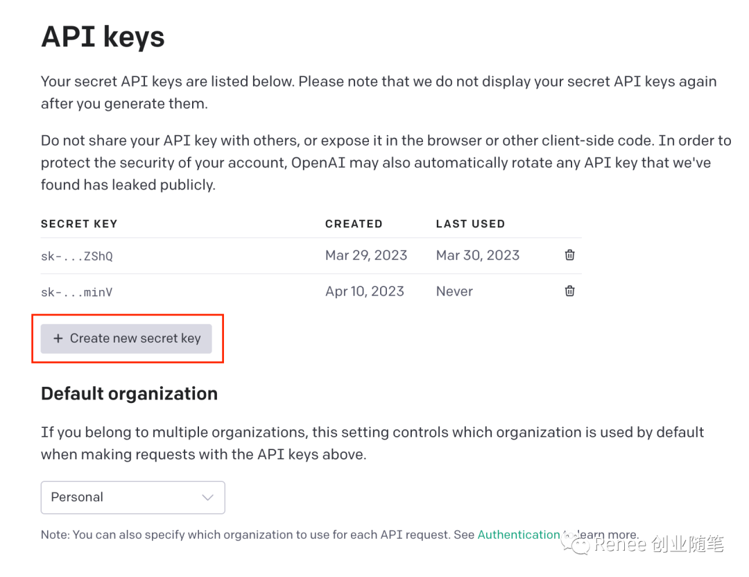Select the sk-...ZShQ secret key text
Image resolution: width=749 pixels, height=577 pixels.
click(x=77, y=257)
